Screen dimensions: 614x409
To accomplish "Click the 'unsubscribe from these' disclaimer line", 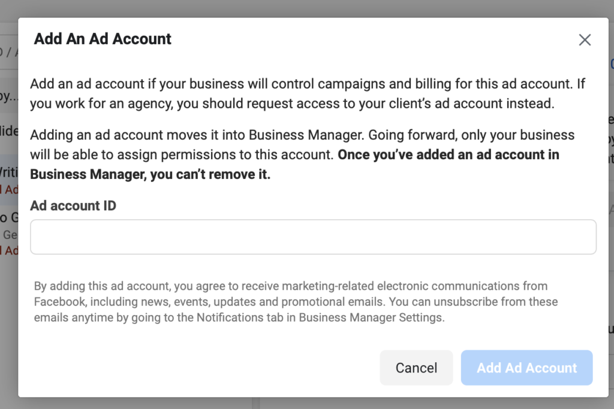I will tap(499, 302).
